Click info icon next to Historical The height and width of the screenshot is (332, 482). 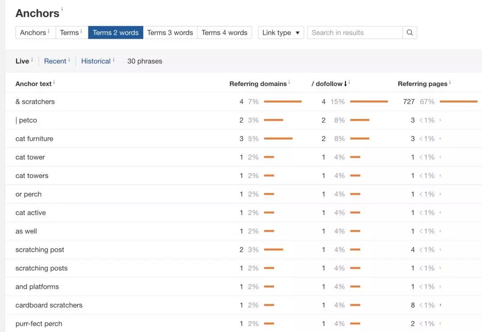pos(114,60)
